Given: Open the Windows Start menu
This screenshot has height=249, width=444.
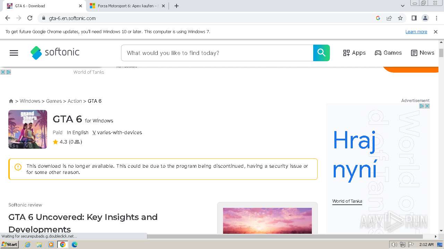Looking at the screenshot, I should coord(9,244).
